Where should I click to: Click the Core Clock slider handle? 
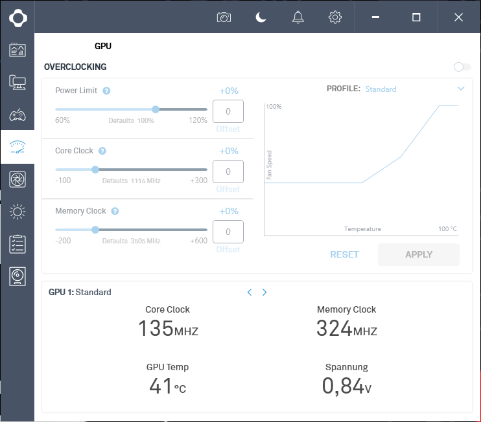(95, 170)
